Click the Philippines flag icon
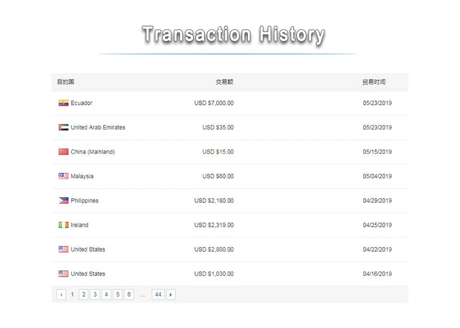 click(63, 200)
